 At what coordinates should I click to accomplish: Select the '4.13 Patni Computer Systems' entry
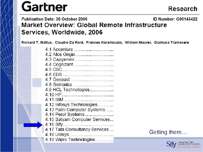[79, 109]
